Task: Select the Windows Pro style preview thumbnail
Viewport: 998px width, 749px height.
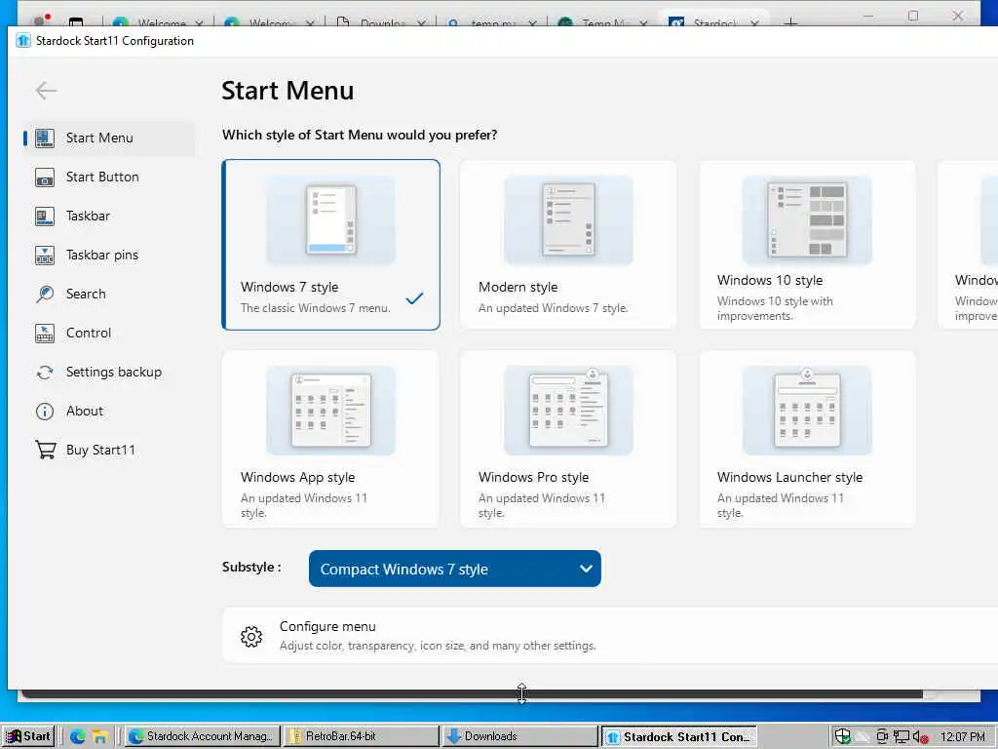Action: coord(568,411)
